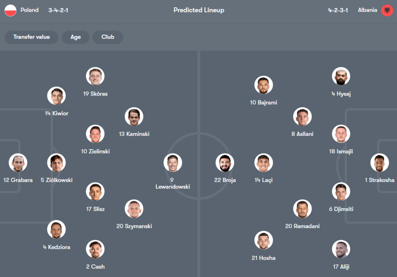
Task: Open the Albania team name link
Action: pos(367,10)
